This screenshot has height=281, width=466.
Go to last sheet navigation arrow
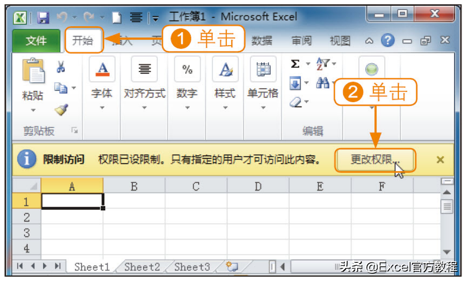point(58,266)
